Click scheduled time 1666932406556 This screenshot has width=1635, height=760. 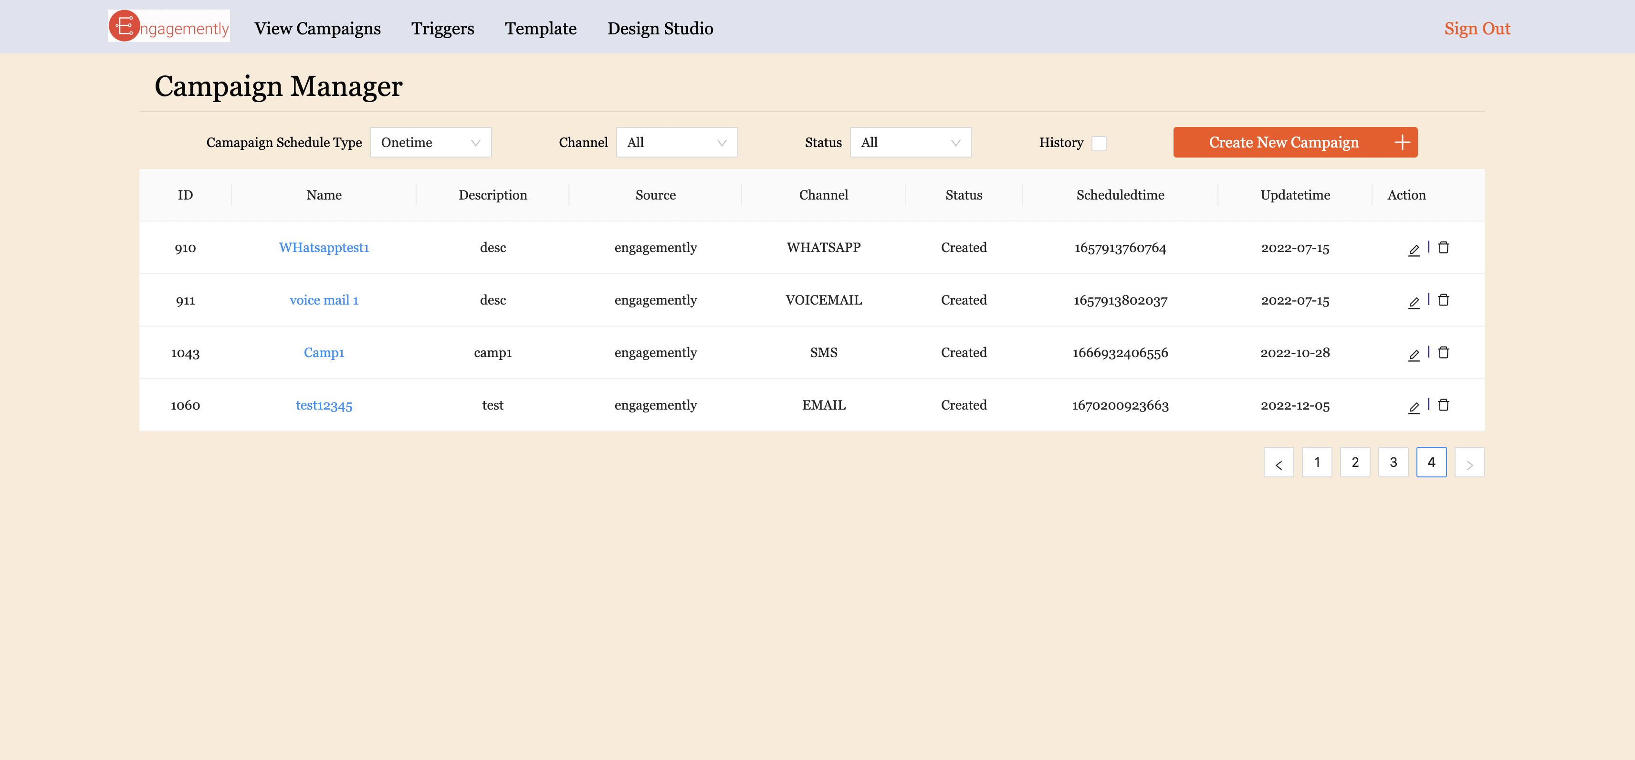click(x=1120, y=353)
